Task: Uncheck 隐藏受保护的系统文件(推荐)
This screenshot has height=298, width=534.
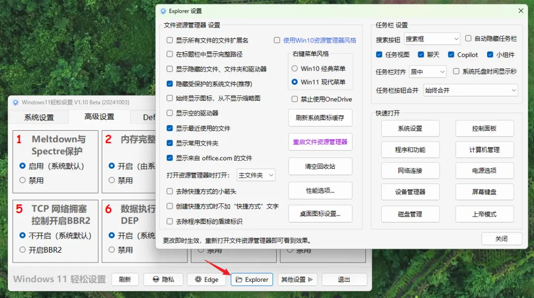Action: (x=170, y=83)
